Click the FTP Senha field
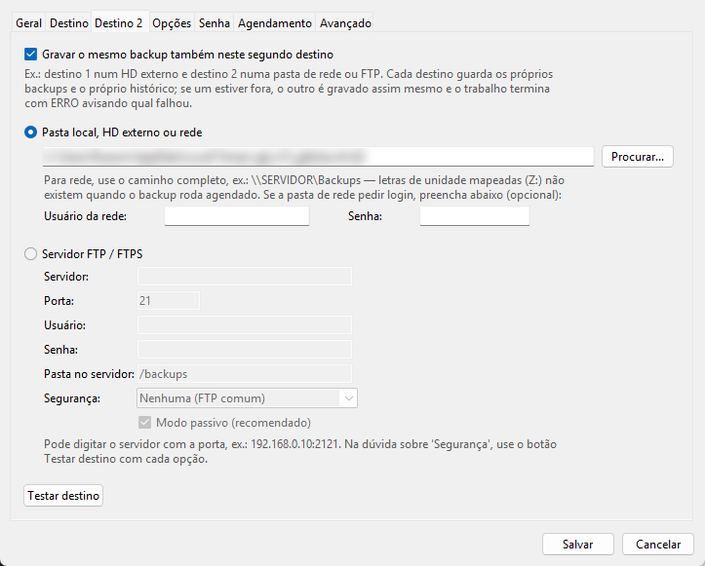This screenshot has width=705, height=566. click(244, 349)
